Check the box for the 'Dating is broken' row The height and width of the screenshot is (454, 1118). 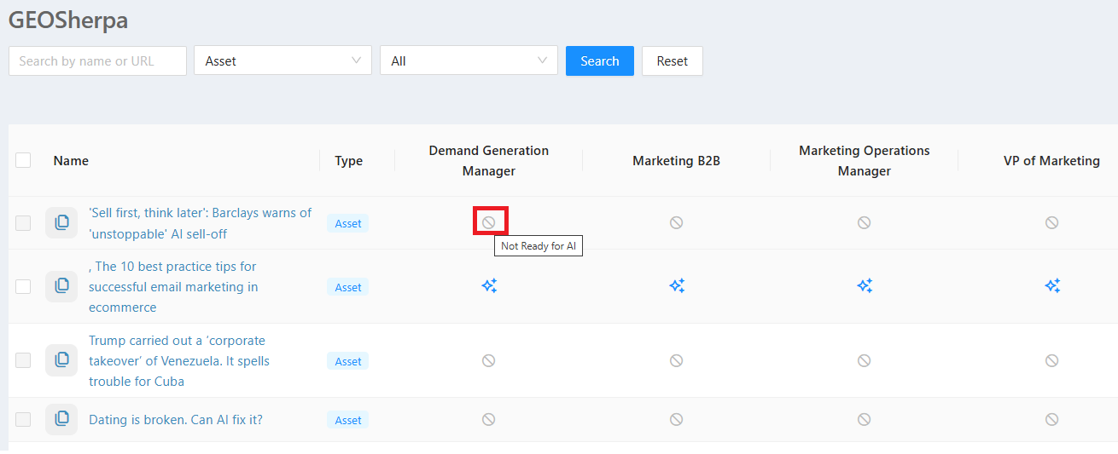pyautogui.click(x=23, y=419)
